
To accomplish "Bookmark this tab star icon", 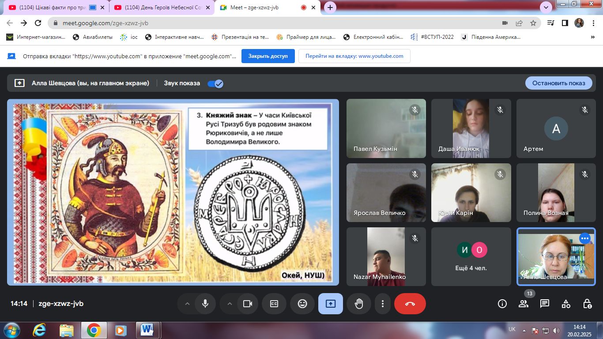I will tap(533, 23).
